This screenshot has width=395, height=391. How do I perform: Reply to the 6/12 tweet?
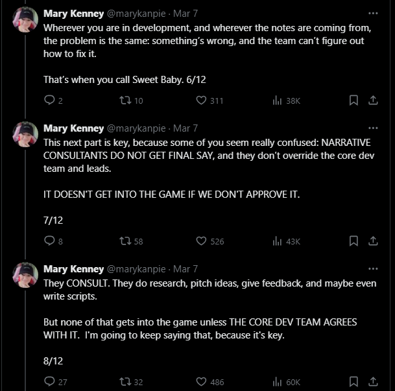click(x=49, y=101)
